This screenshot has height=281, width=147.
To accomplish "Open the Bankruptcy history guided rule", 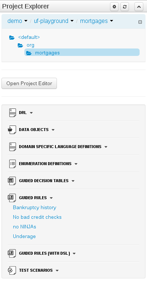I will (34, 208).
